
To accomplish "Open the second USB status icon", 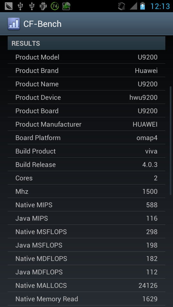I will [x=32, y=6].
